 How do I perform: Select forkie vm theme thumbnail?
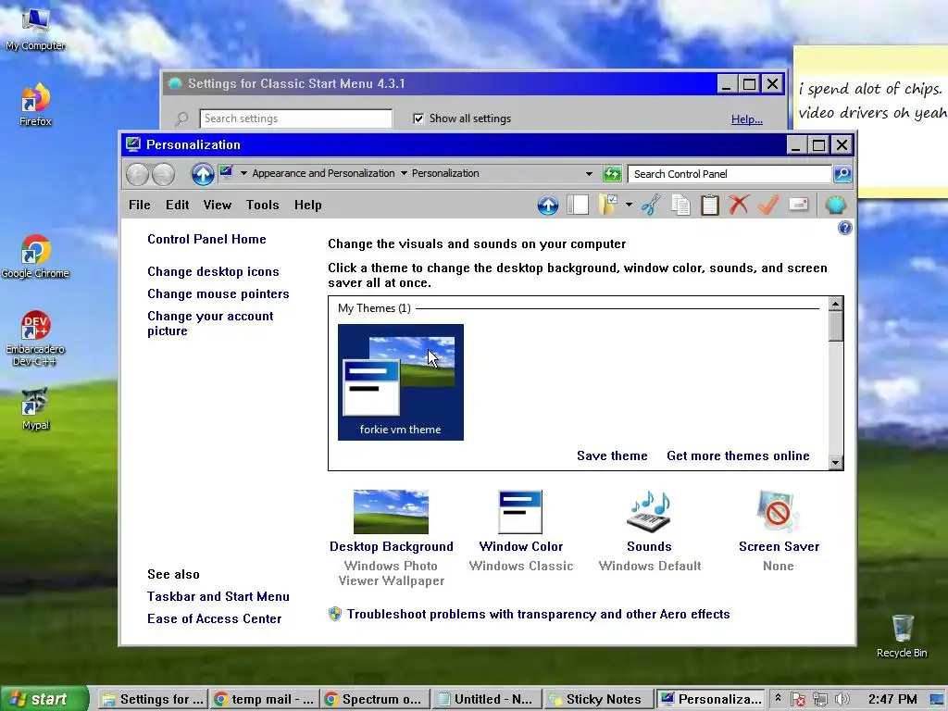coord(400,382)
